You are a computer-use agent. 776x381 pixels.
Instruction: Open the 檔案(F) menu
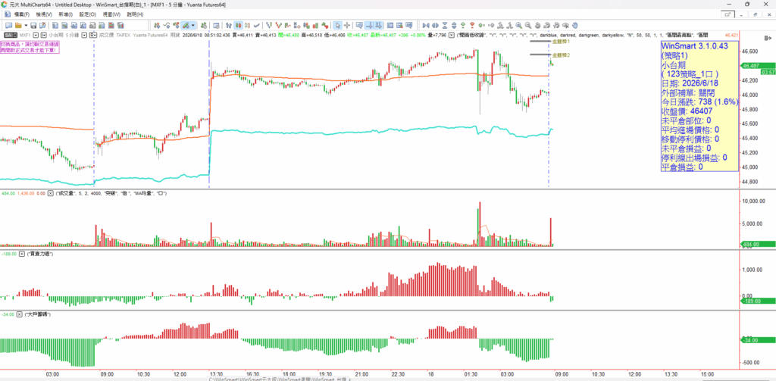[x=22, y=14]
